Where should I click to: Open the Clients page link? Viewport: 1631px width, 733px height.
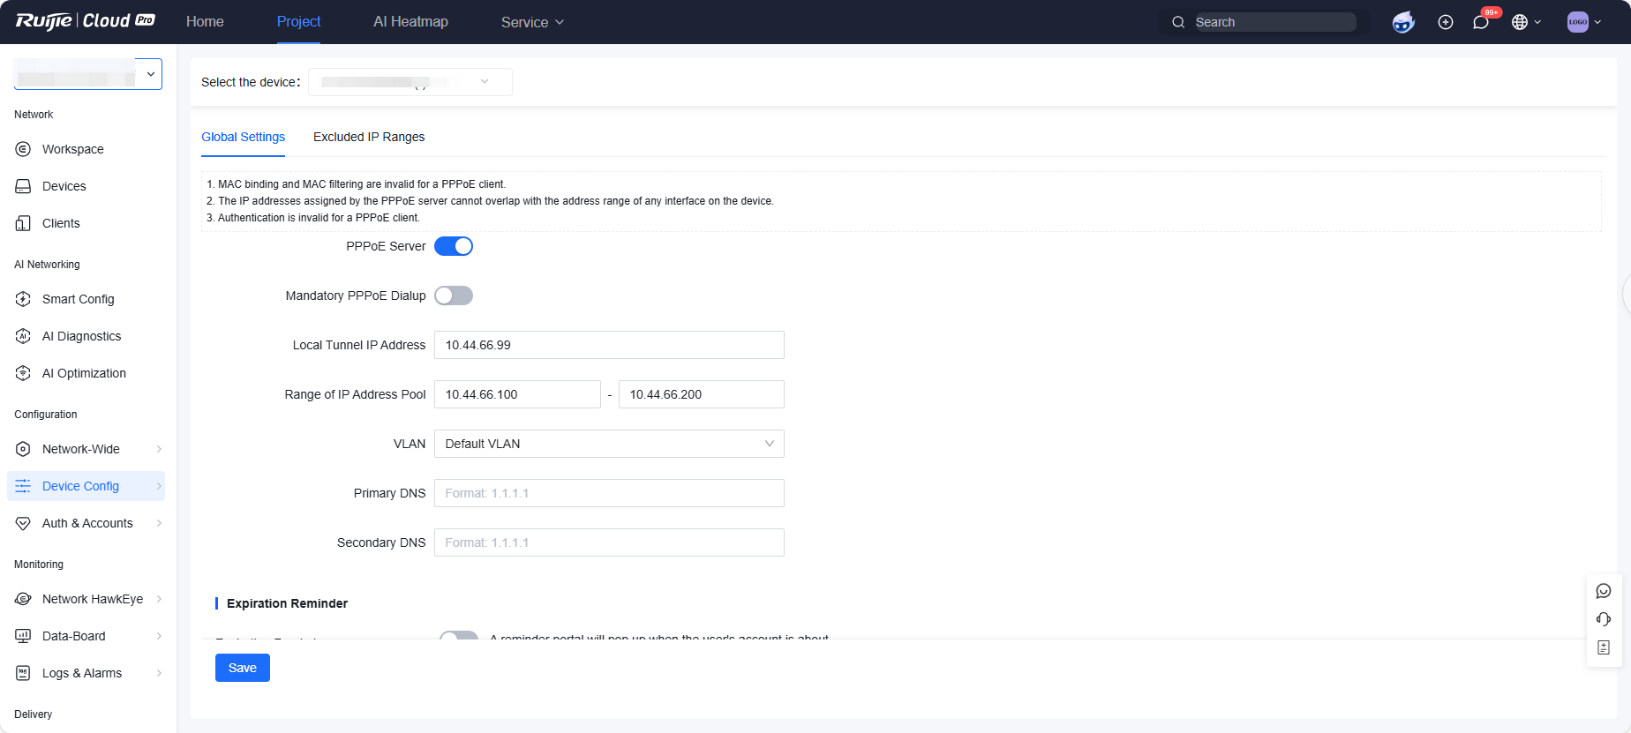tap(61, 223)
